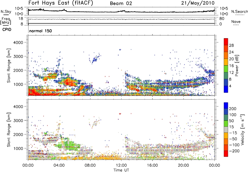The height and width of the screenshot is (172, 248).
Task: Click the 'Time UT' x-axis label
Action: coord(121,170)
